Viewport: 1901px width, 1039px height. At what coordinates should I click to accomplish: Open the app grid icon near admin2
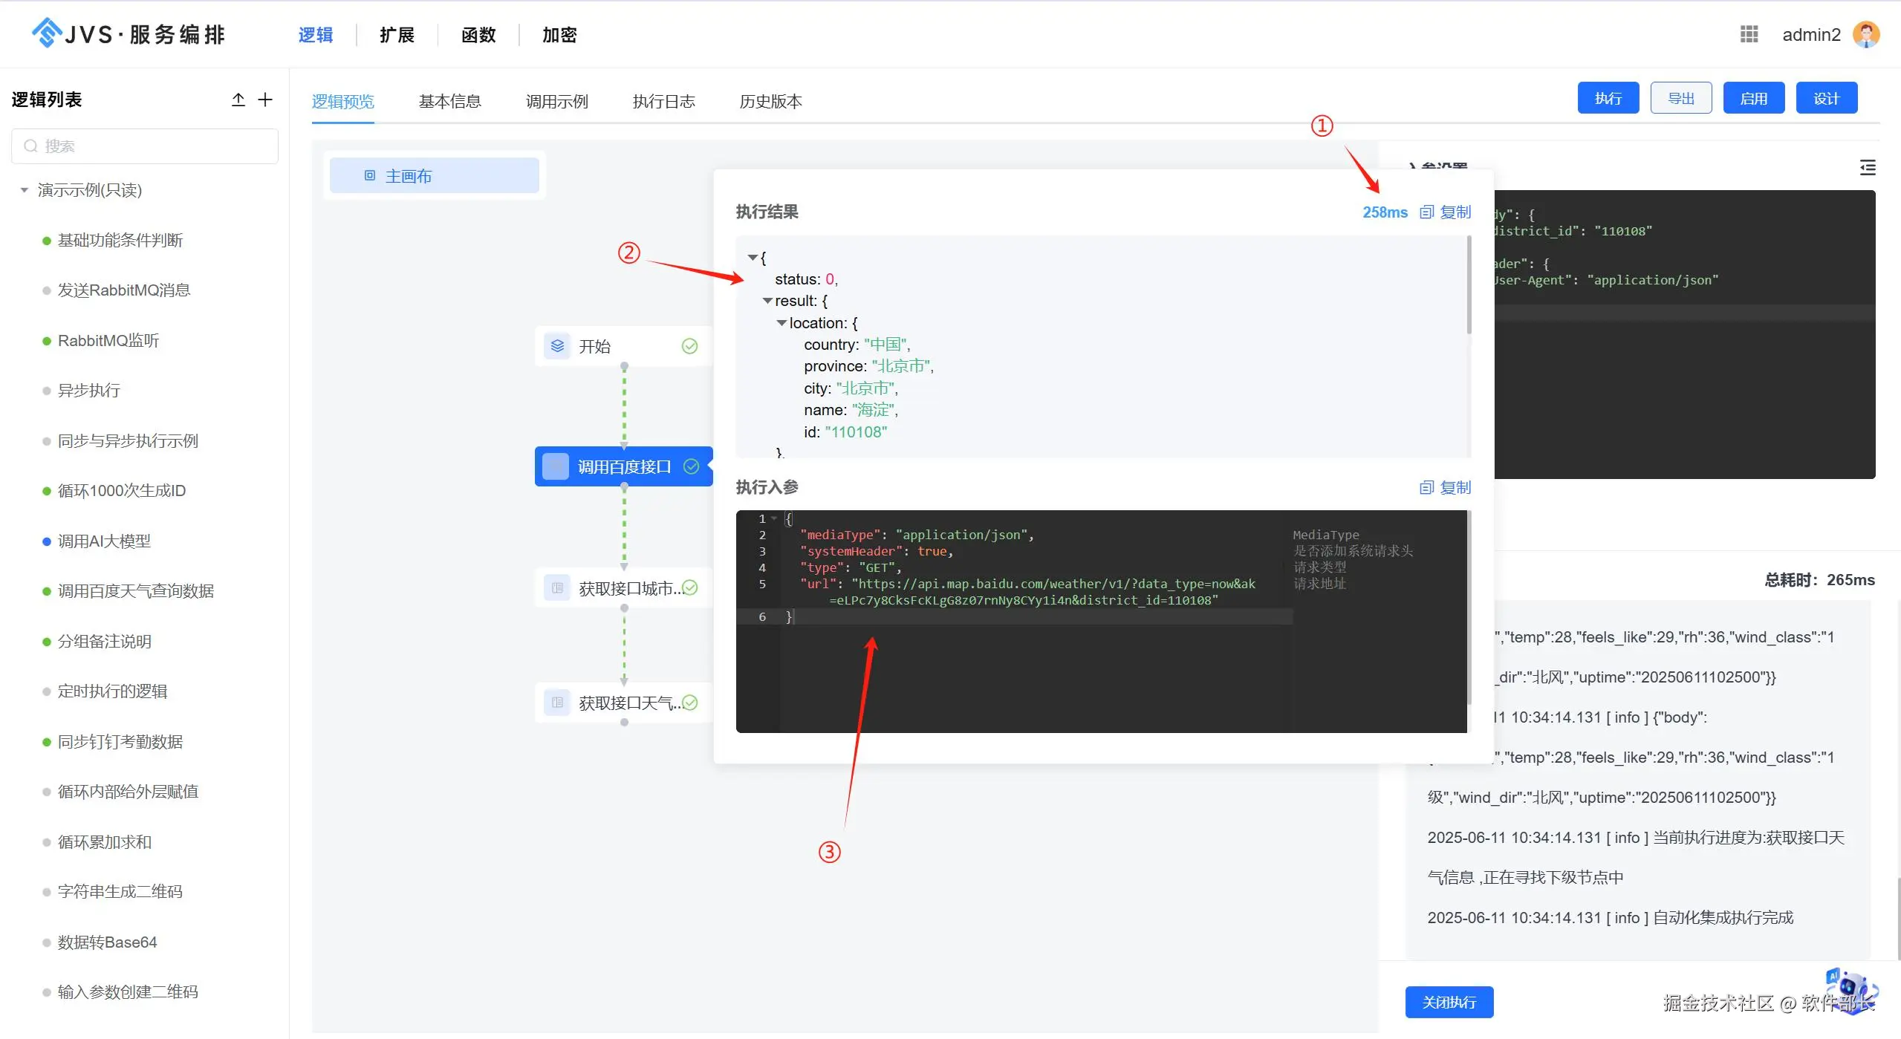1749,34
